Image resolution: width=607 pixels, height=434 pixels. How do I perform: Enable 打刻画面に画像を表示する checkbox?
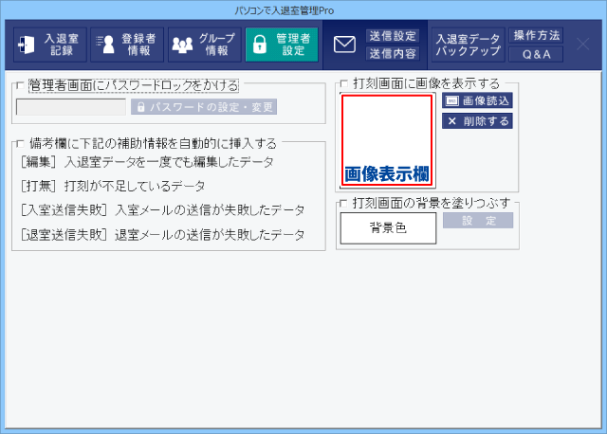point(343,83)
